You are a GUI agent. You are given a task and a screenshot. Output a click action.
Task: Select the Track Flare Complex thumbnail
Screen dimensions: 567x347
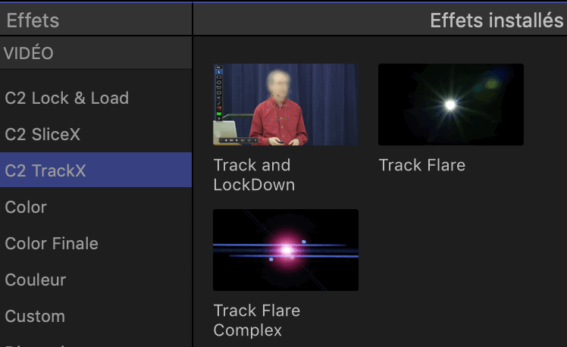[x=286, y=250]
